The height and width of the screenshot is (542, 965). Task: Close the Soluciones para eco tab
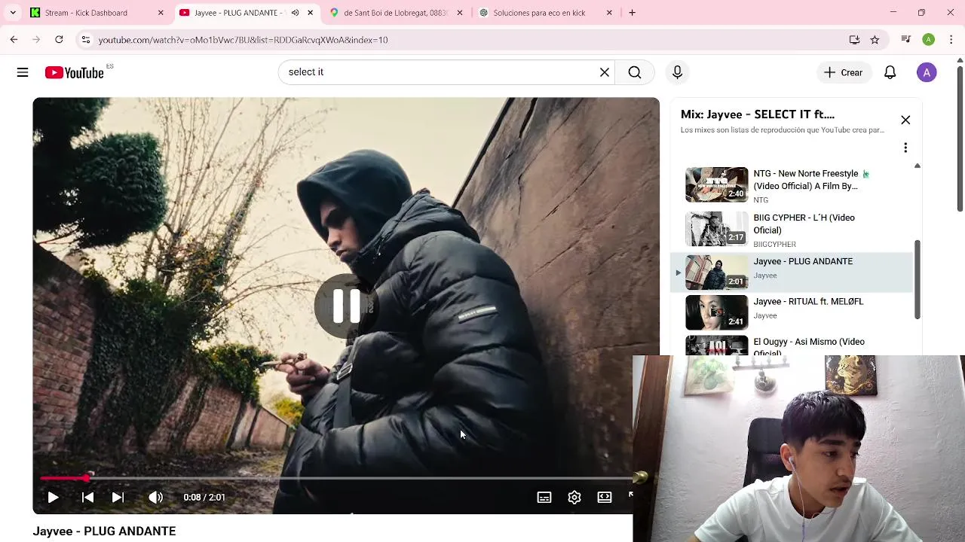[x=610, y=13]
